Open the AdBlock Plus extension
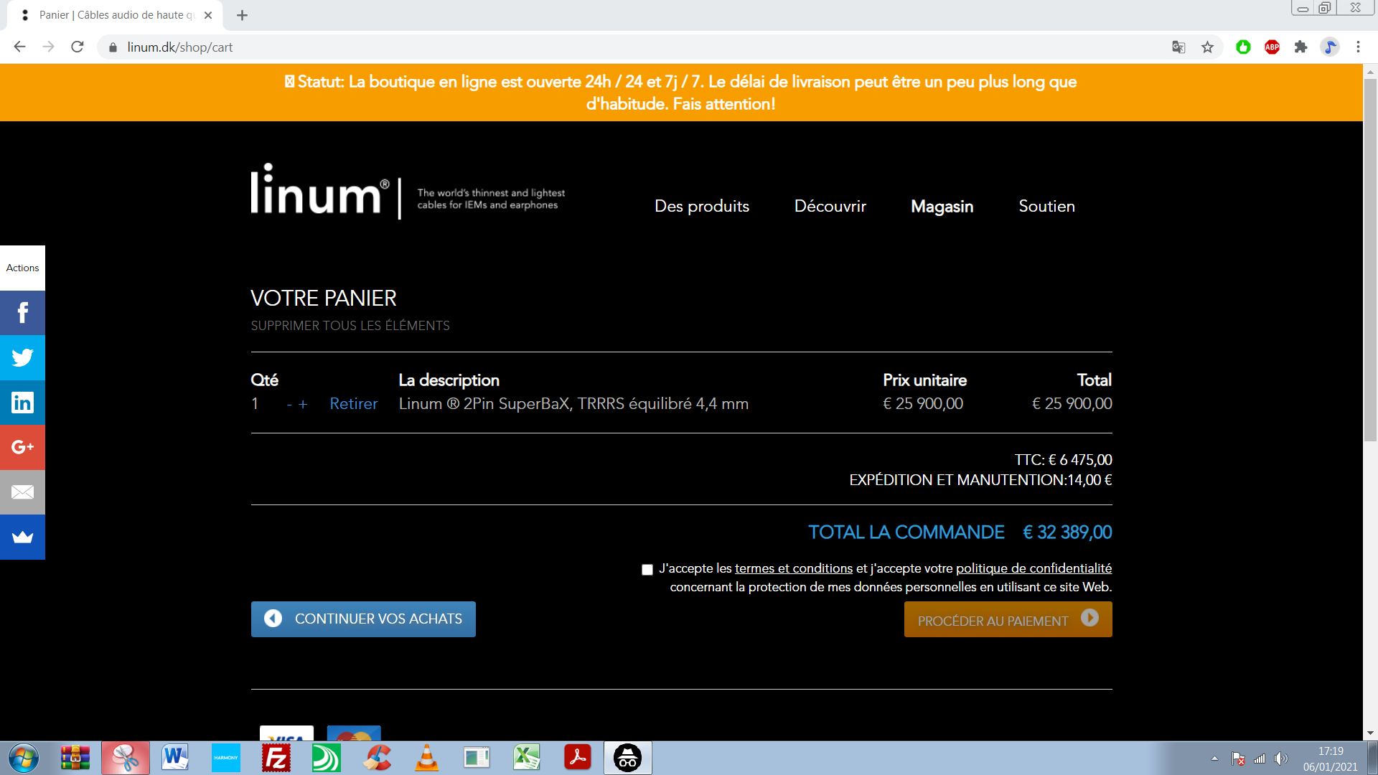 pyautogui.click(x=1272, y=47)
